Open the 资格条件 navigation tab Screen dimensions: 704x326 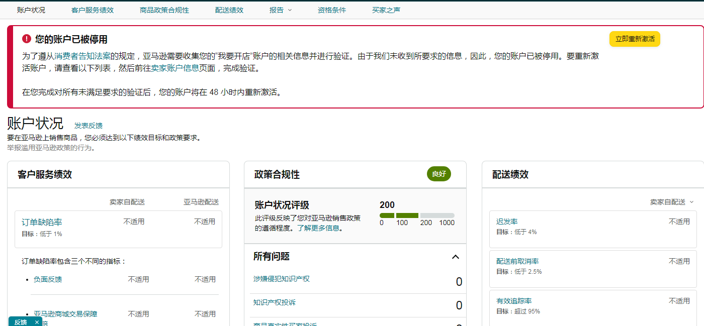pos(332,10)
